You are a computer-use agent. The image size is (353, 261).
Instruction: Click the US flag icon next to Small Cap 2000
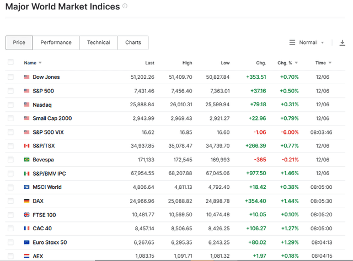pyautogui.click(x=26, y=118)
